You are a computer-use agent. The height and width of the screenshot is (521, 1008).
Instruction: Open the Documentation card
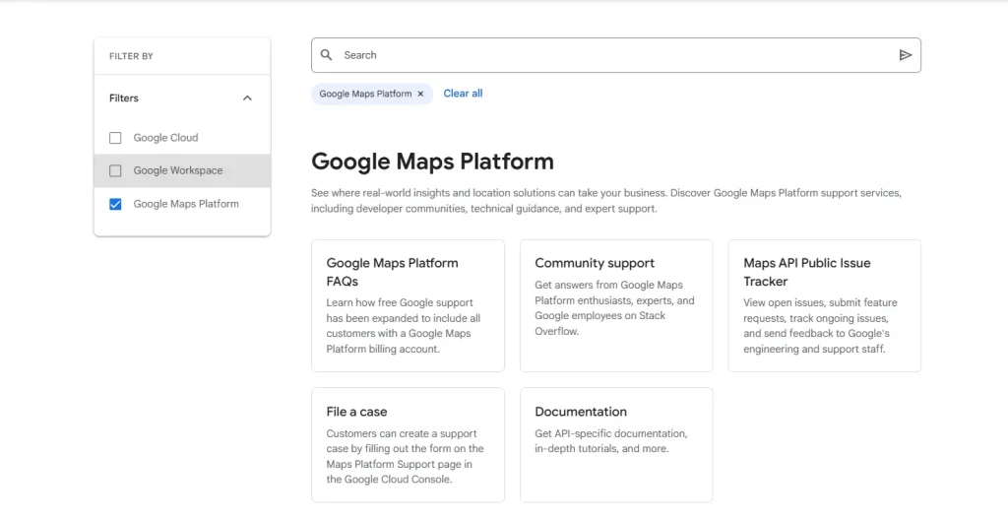pos(616,444)
